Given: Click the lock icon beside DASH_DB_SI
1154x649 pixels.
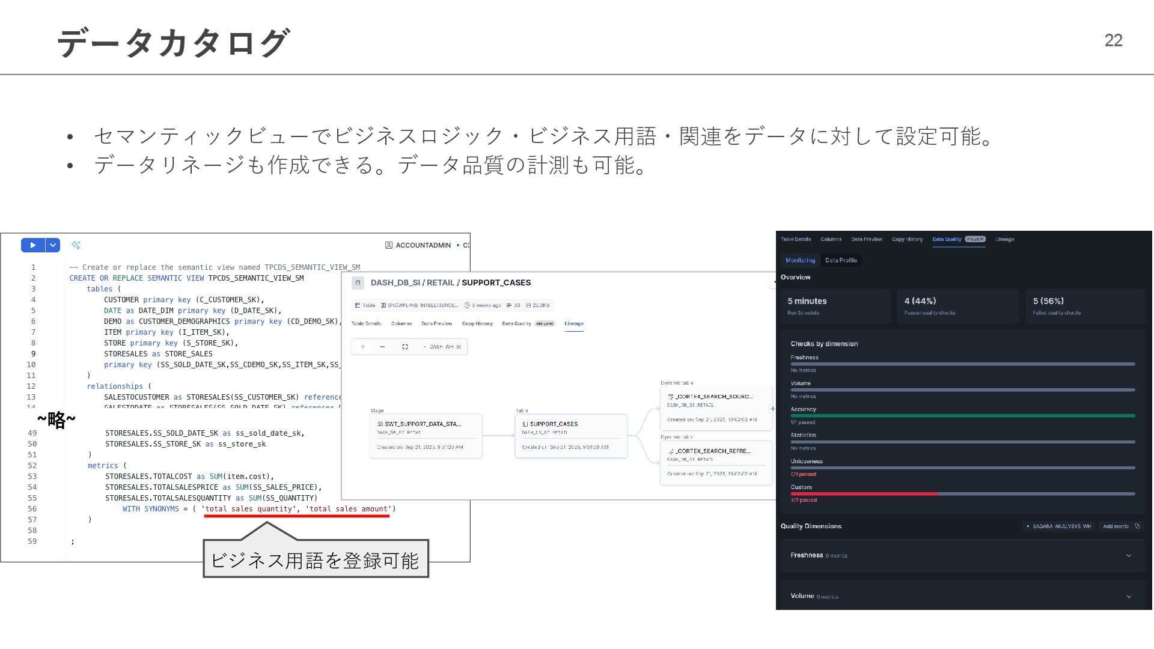Looking at the screenshot, I should point(358,283).
